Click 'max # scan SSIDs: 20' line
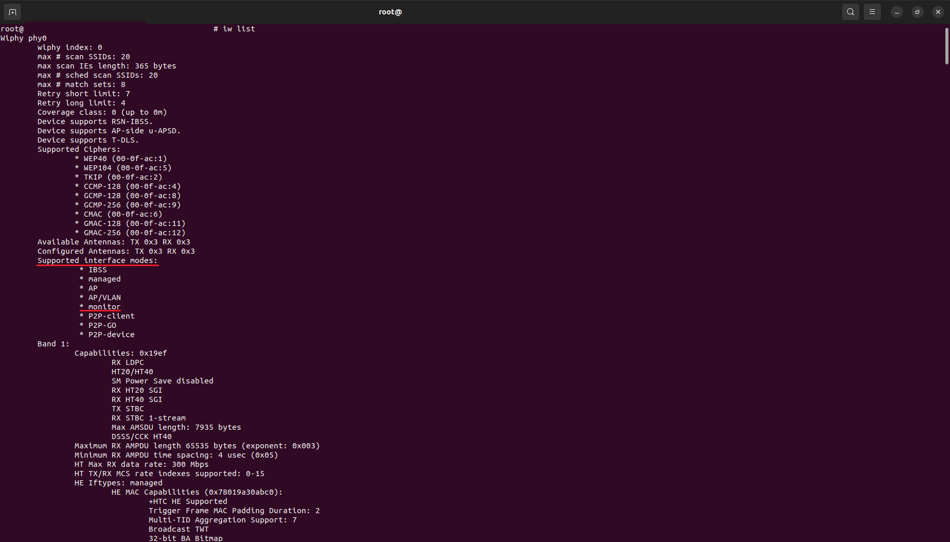Screen dimensions: 950x542 [84, 57]
